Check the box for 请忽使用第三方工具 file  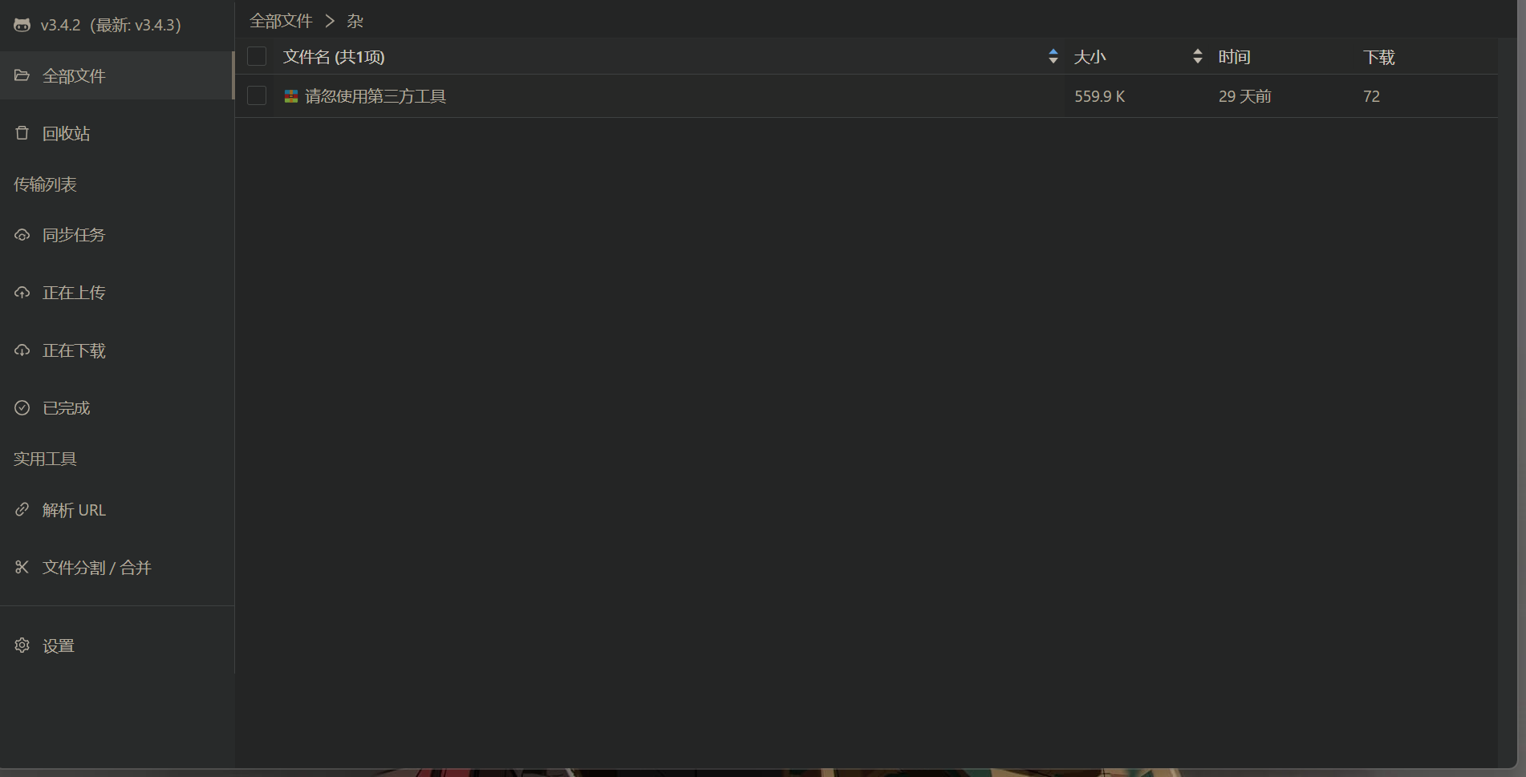click(257, 96)
